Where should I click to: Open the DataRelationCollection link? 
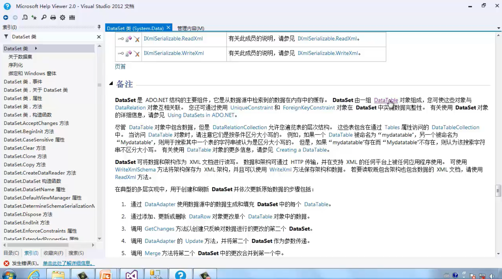[x=240, y=127]
